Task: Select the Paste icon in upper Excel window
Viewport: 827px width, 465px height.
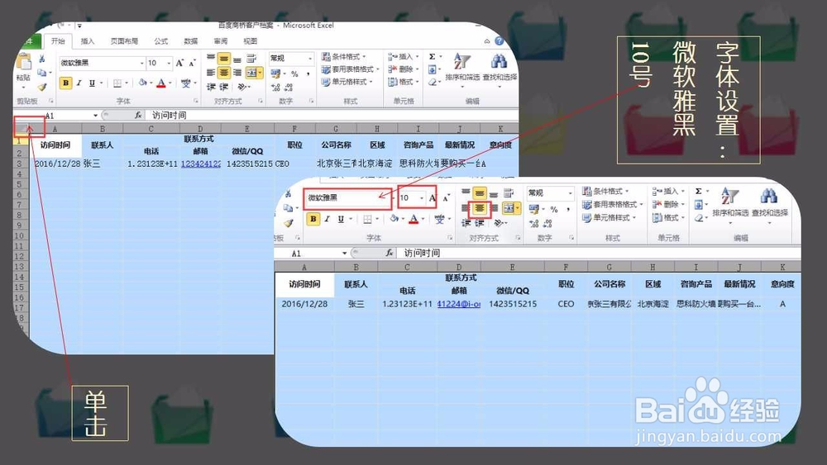Action: 23,63
